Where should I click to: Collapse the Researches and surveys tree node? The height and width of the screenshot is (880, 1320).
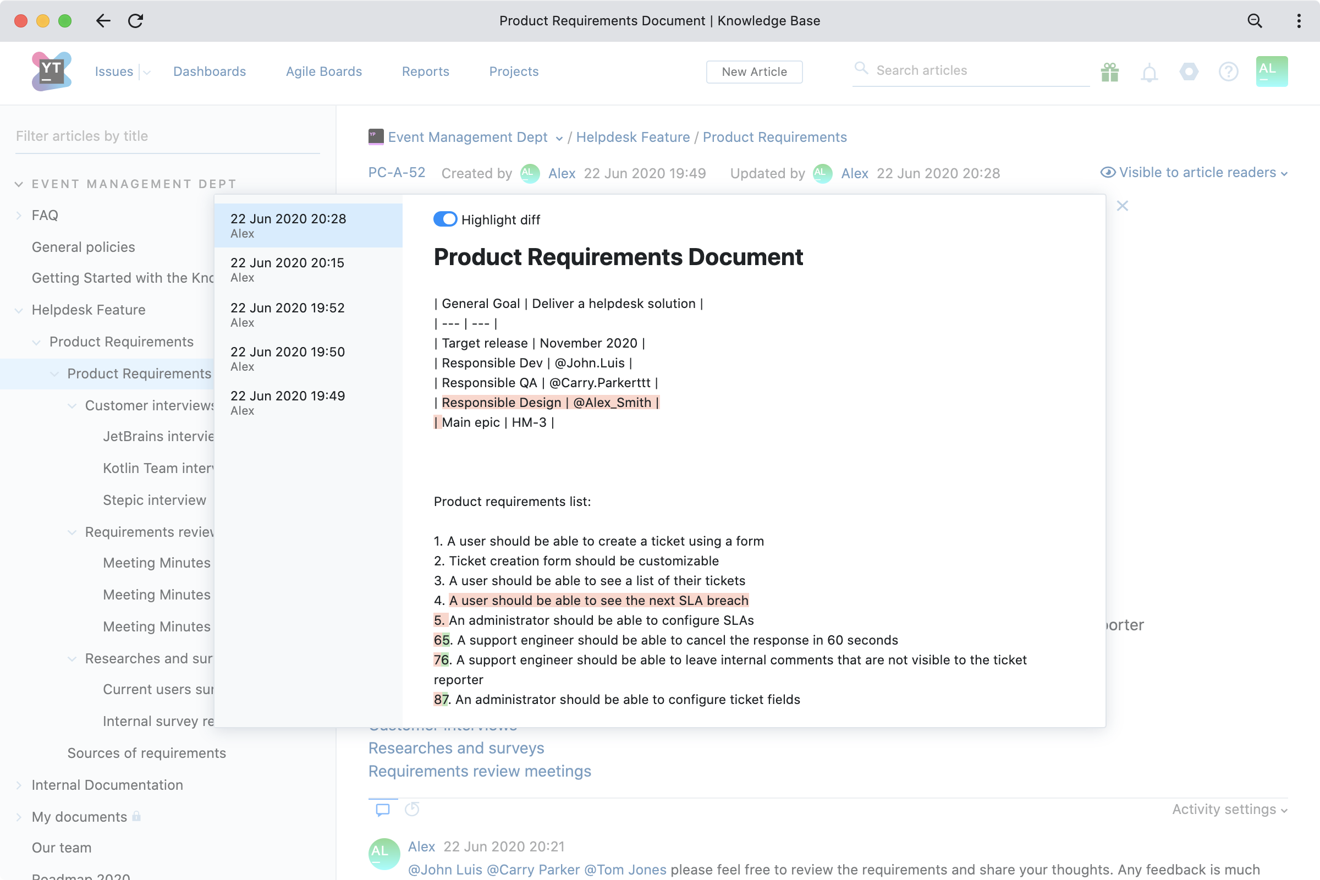pyautogui.click(x=72, y=659)
